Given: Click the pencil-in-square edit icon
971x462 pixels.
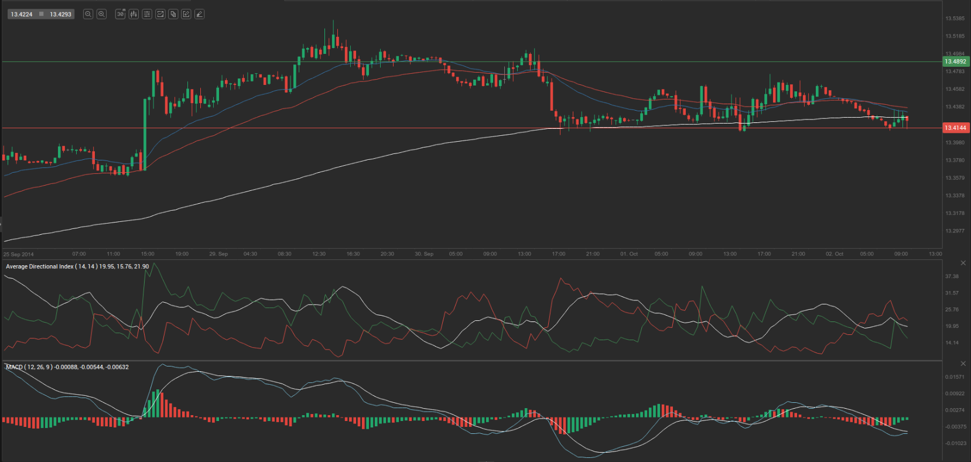Looking at the screenshot, I should click(186, 14).
